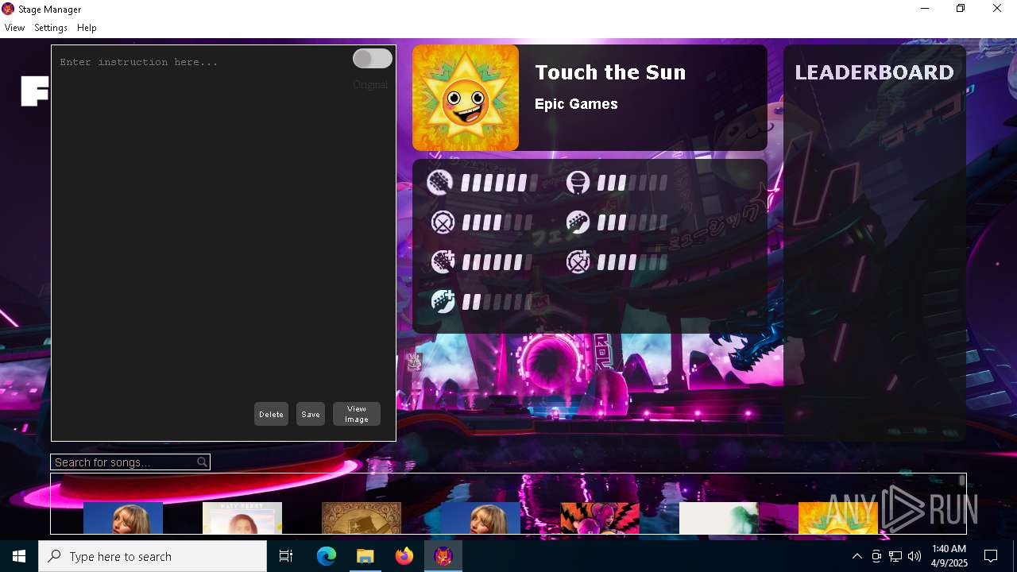Click the magnifier icon in song search

202,462
